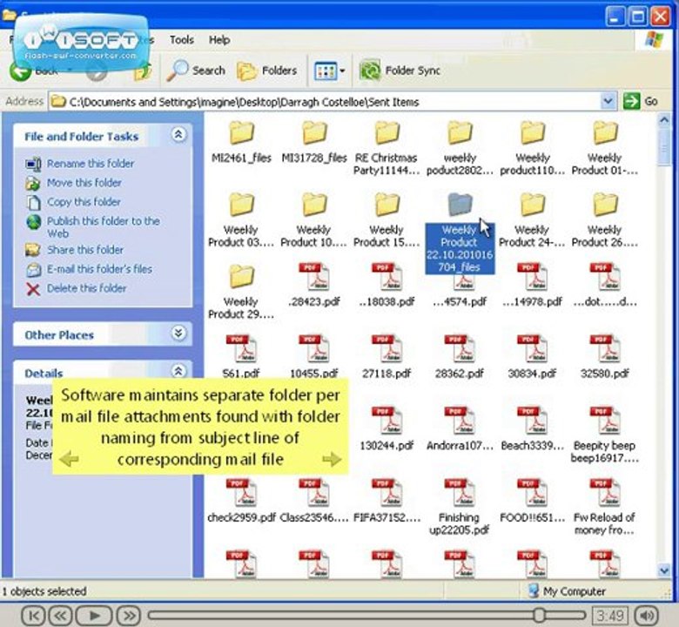This screenshot has height=627, width=679.
Task: Select the Weekly Product 24- folder
Action: coord(532,220)
